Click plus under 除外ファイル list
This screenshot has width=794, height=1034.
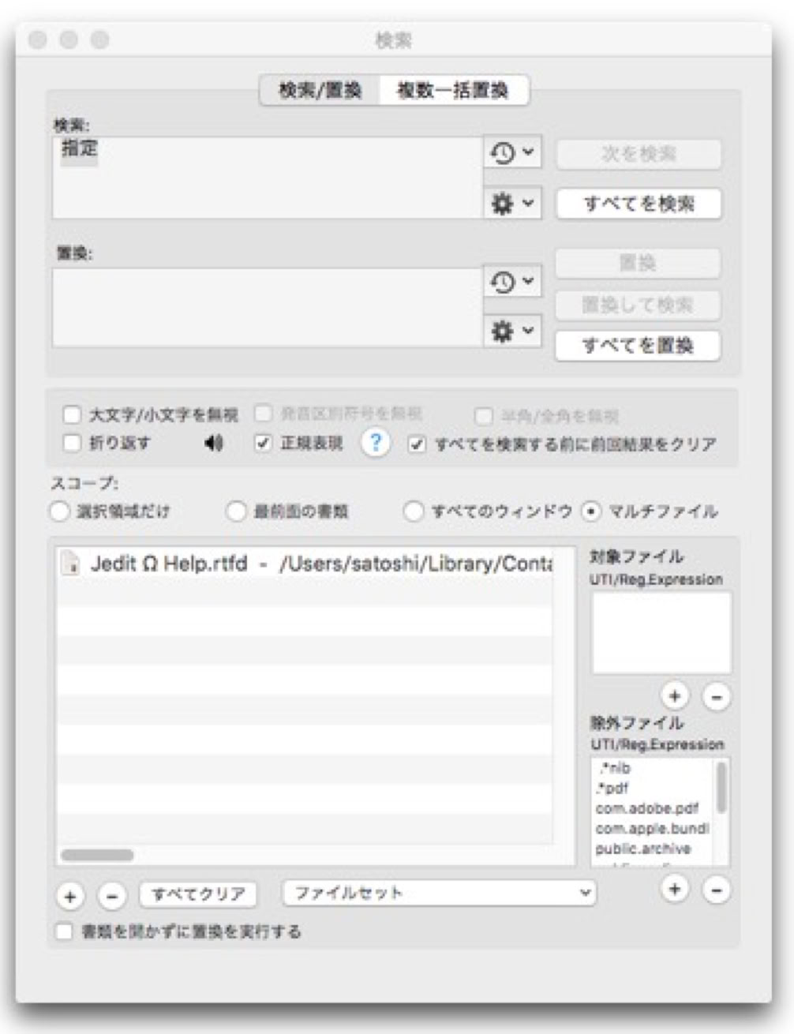pyautogui.click(x=675, y=890)
